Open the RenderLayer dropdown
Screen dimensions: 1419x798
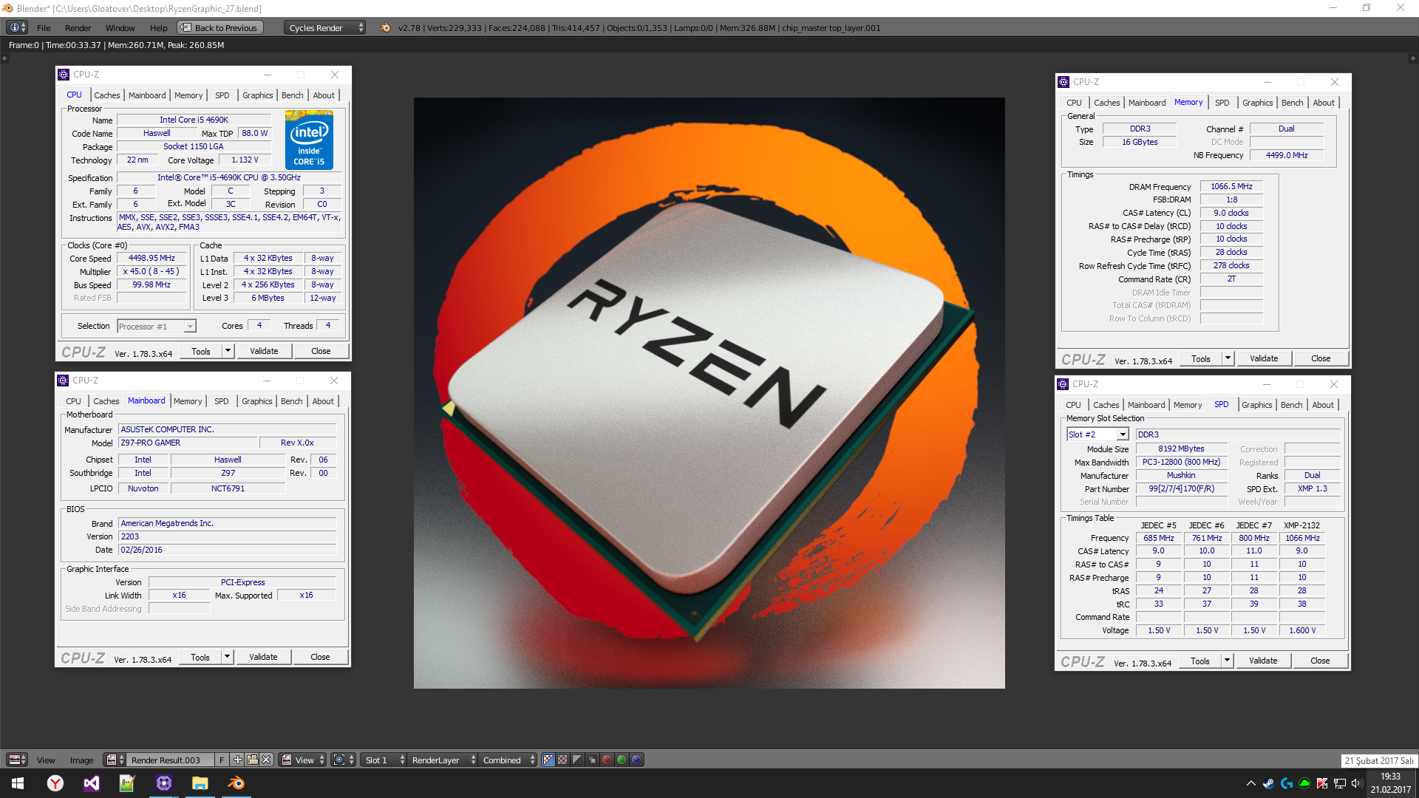(443, 760)
